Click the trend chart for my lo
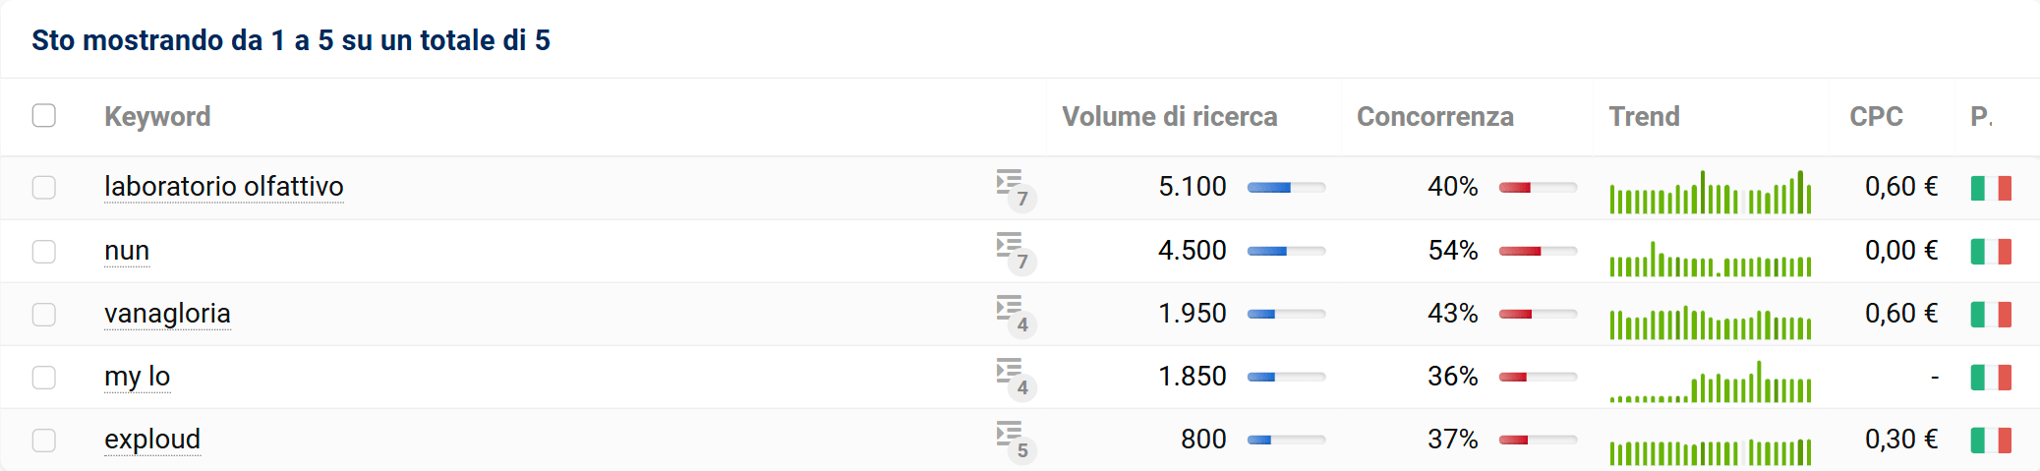This screenshot has width=2040, height=471. [x=1710, y=383]
